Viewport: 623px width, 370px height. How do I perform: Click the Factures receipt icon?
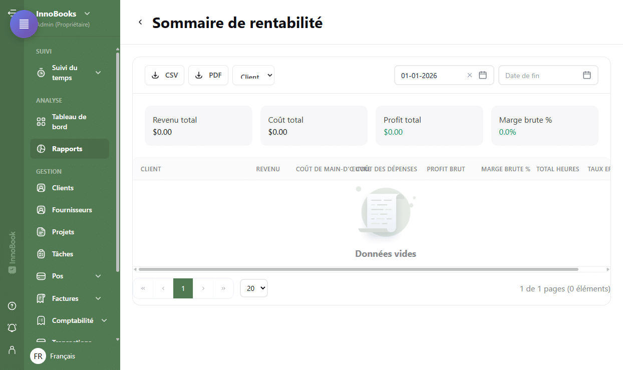coord(41,298)
